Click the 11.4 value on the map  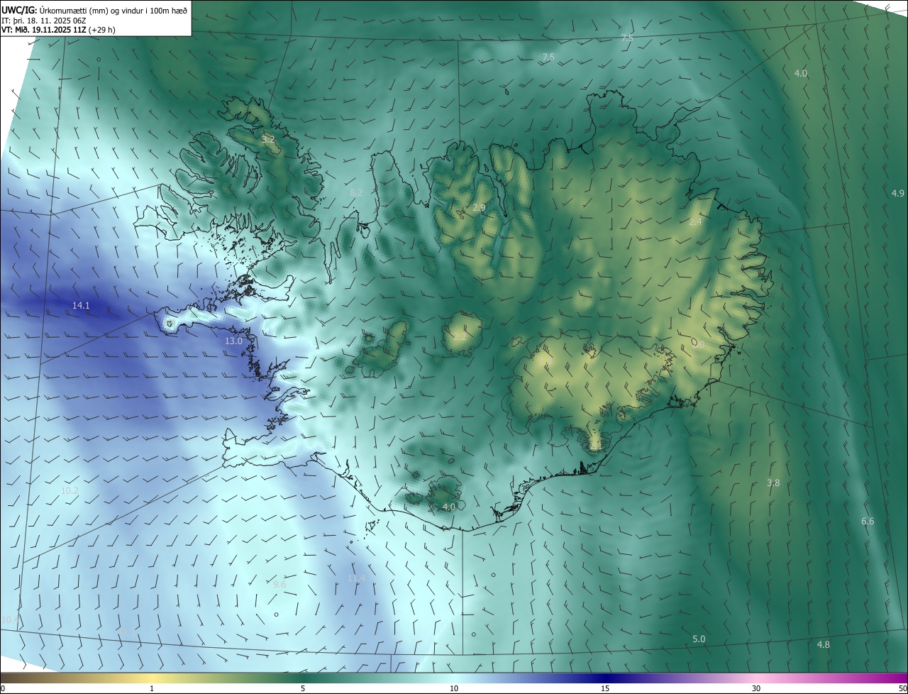point(356,578)
